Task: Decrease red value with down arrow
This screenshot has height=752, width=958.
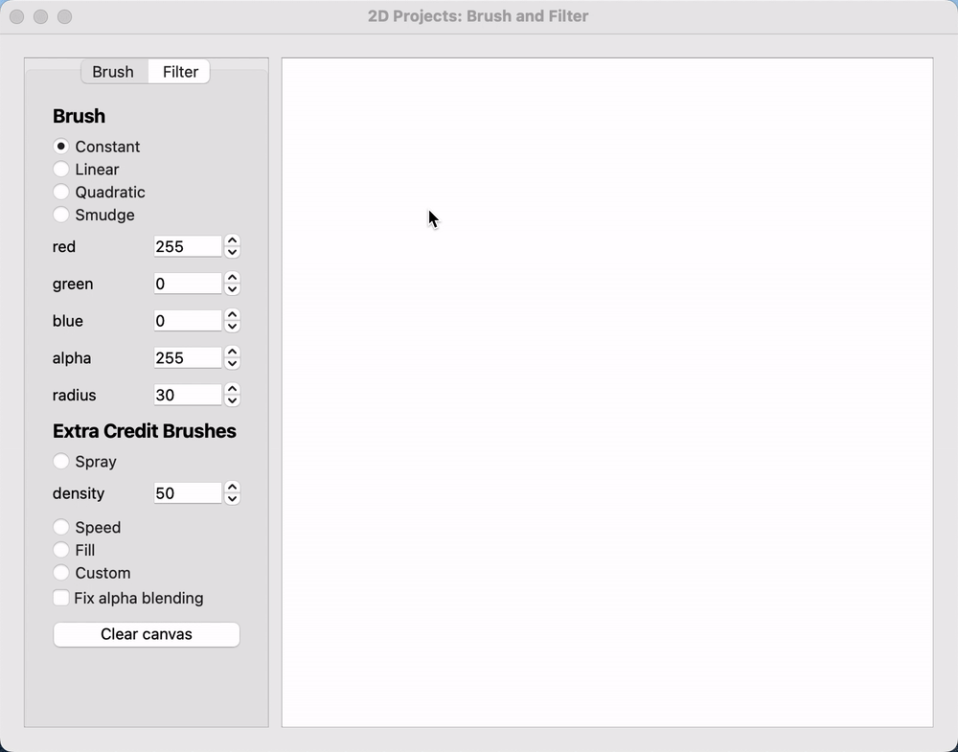Action: (x=232, y=252)
